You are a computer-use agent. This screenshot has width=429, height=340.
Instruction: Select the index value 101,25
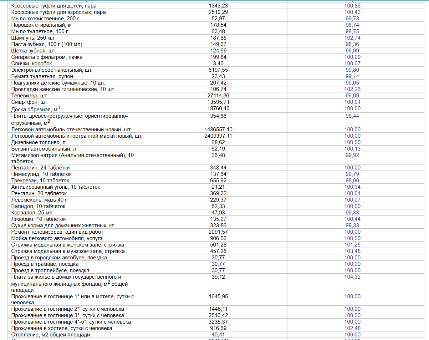[x=352, y=245]
